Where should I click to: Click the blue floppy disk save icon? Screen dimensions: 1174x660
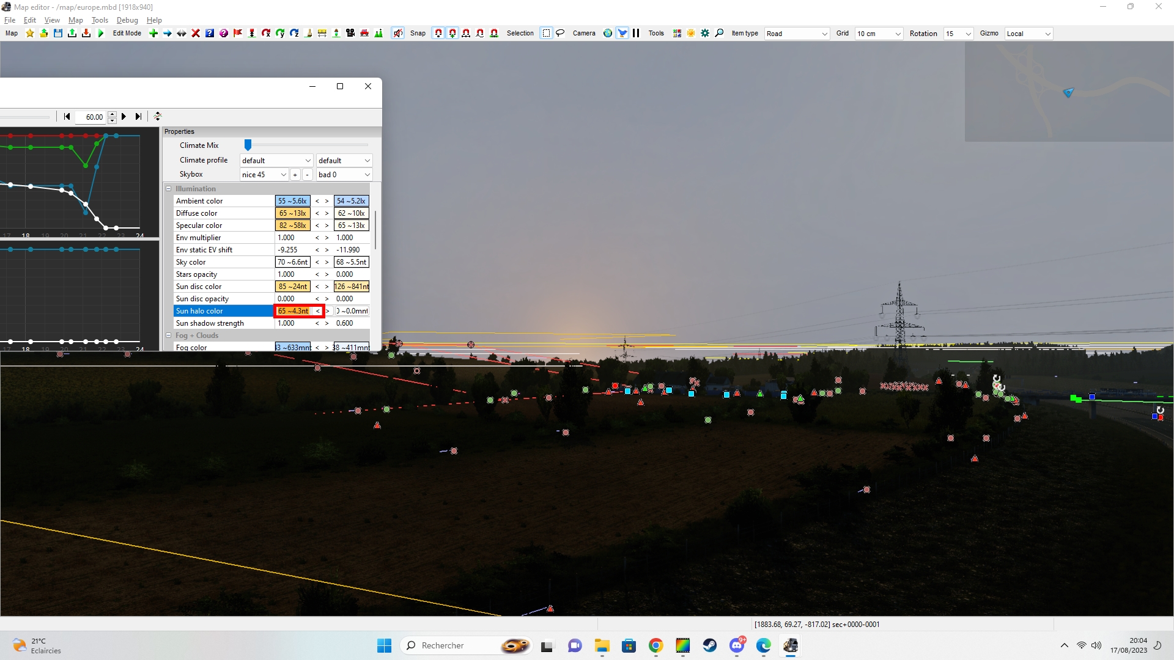click(x=58, y=34)
